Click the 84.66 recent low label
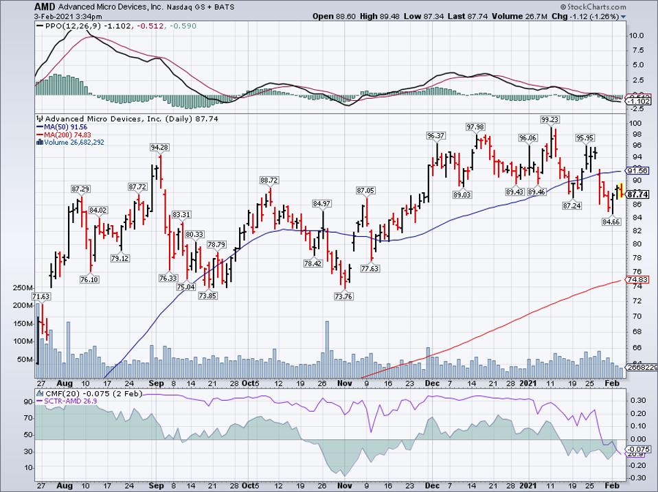Image resolution: width=658 pixels, height=492 pixels. pos(611,222)
